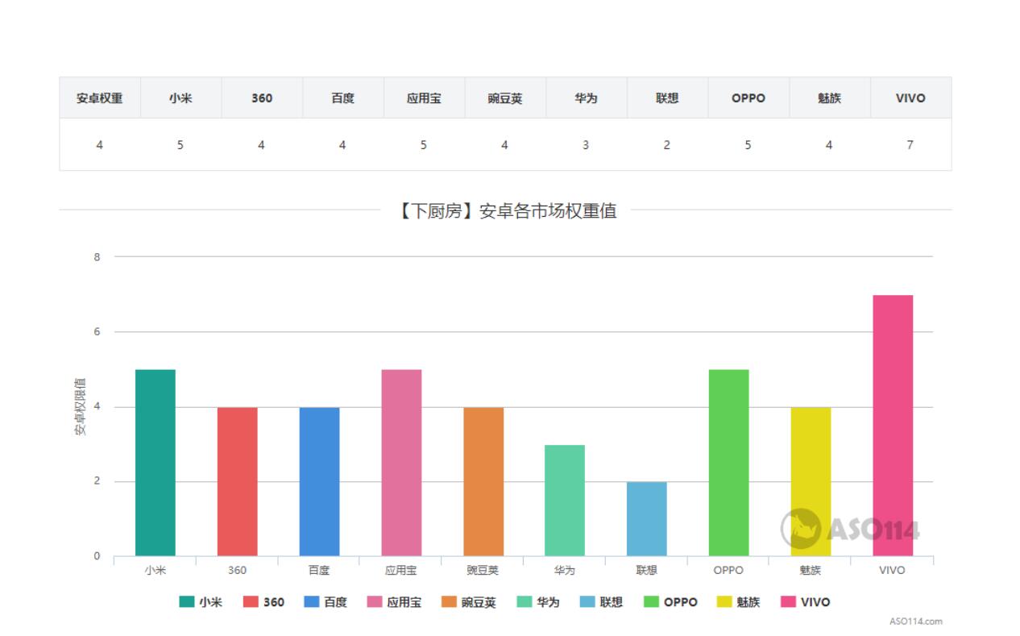Screen dimensions: 1020x636
Task: Click the pink 应用宝 bar in chart
Action: click(401, 463)
